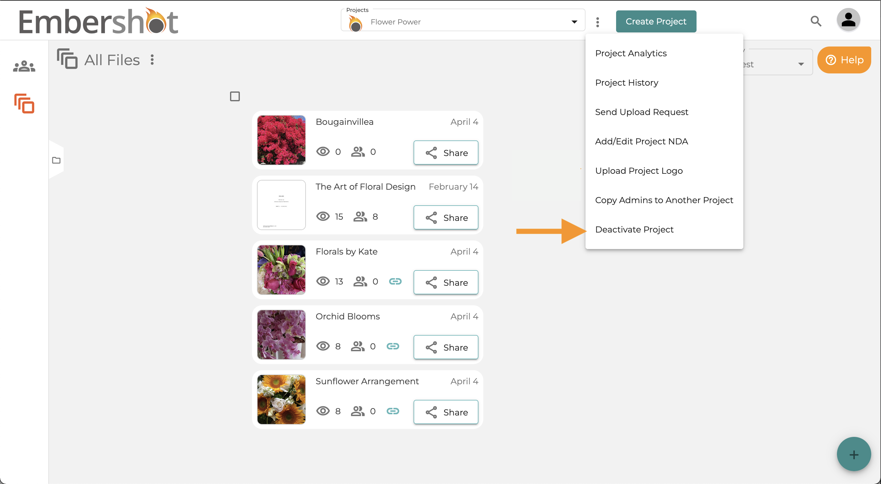Click link icon on Florals by Kate
The image size is (881, 484).
(395, 281)
